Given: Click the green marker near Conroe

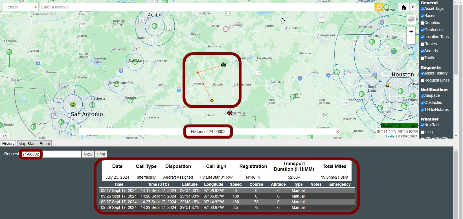Looking at the screenshot, I should [386, 7].
